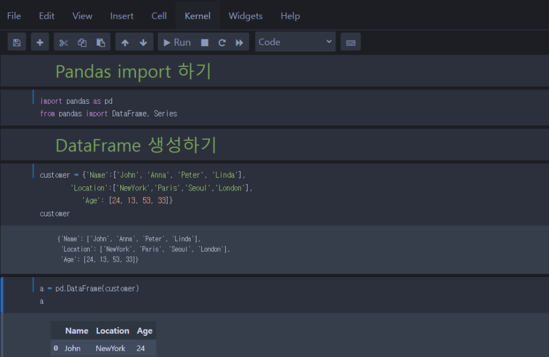Move the selected cell down
This screenshot has width=549, height=357.
144,42
